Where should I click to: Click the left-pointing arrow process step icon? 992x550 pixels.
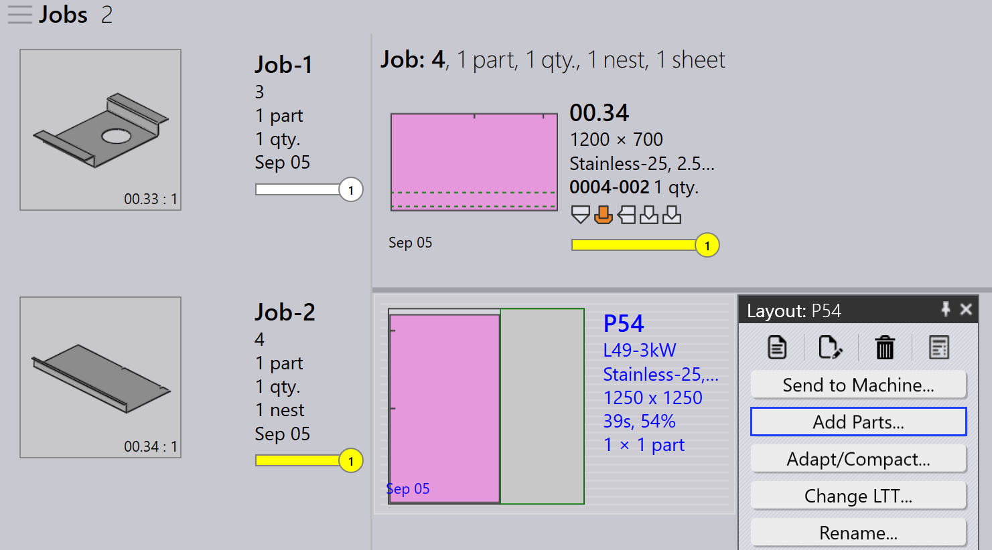click(x=626, y=215)
